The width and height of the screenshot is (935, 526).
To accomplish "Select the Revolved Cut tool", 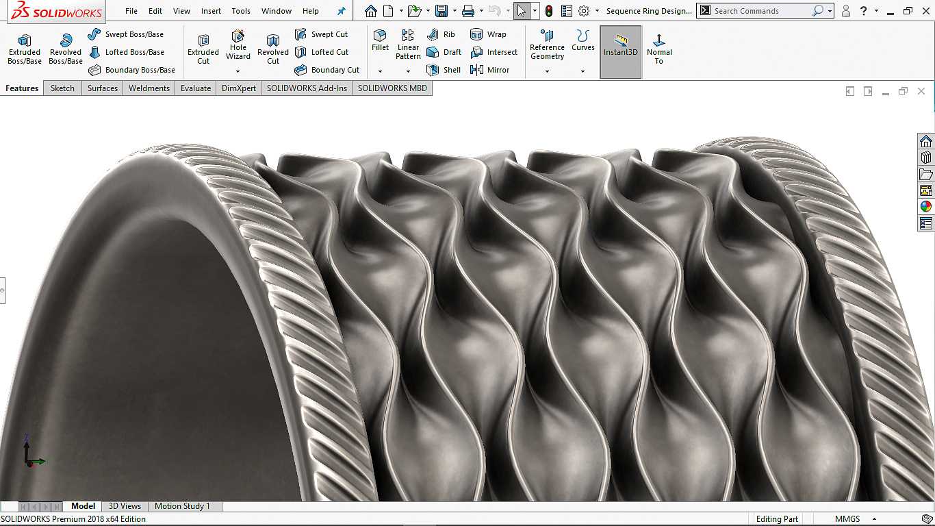I will point(273,49).
